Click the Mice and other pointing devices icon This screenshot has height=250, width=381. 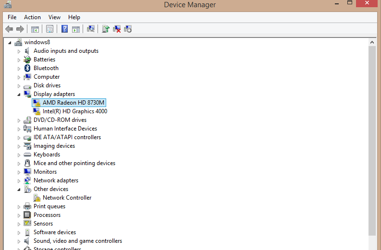(x=27, y=163)
